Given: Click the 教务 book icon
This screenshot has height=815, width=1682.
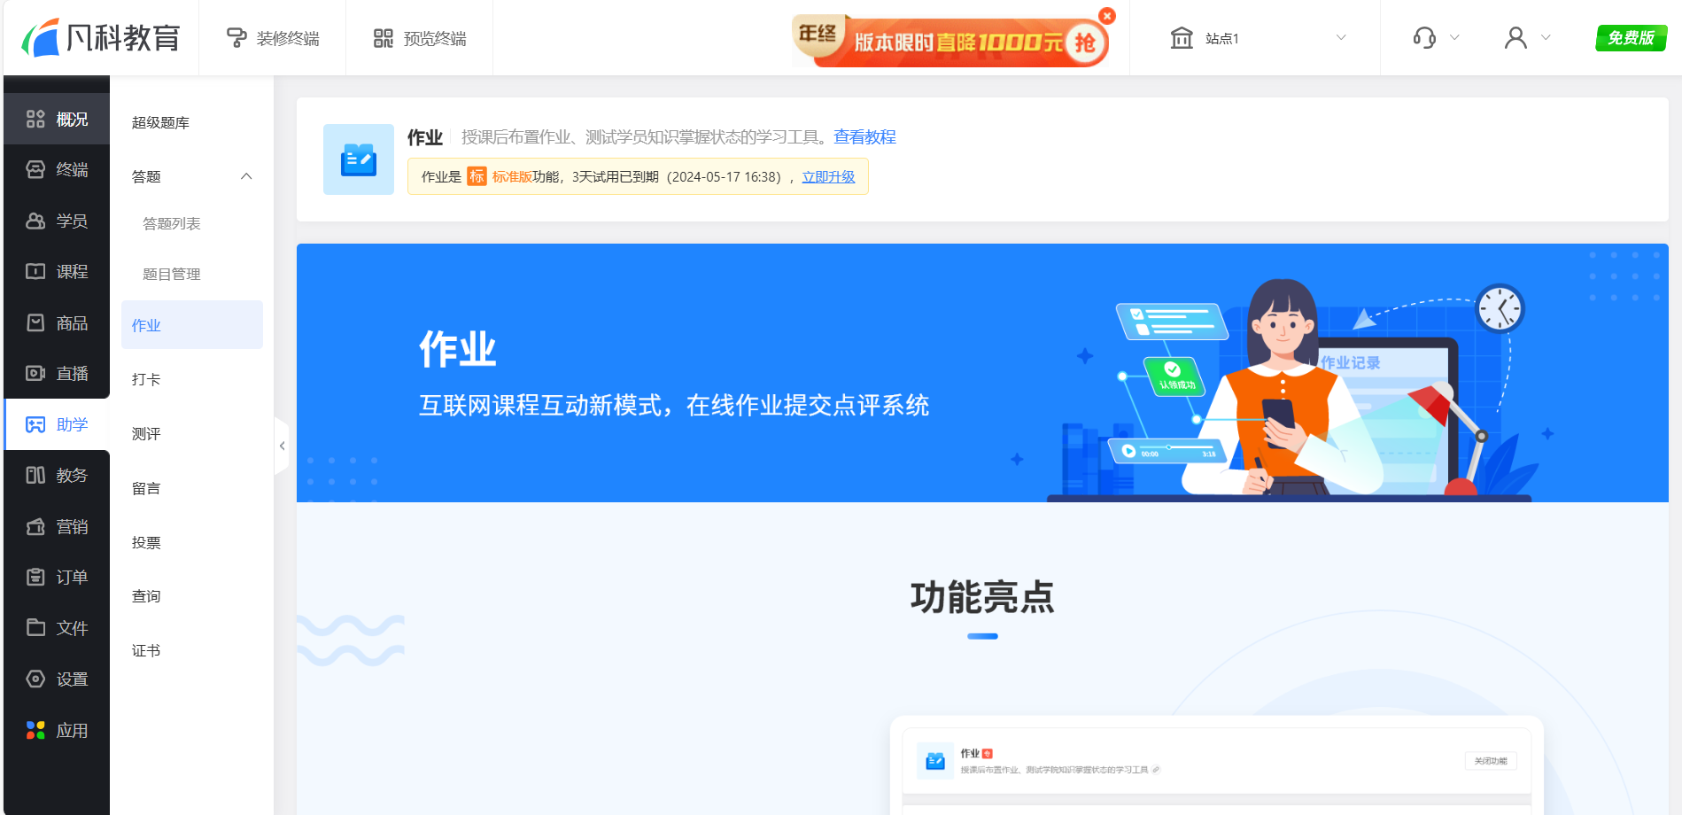Looking at the screenshot, I should pos(35,475).
